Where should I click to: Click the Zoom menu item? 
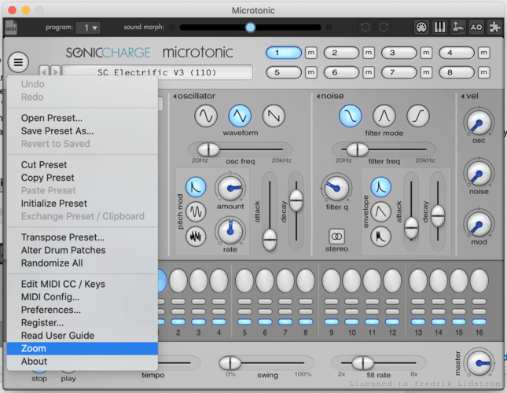click(82, 348)
